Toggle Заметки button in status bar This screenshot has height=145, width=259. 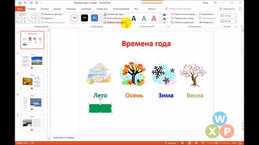pos(171,143)
